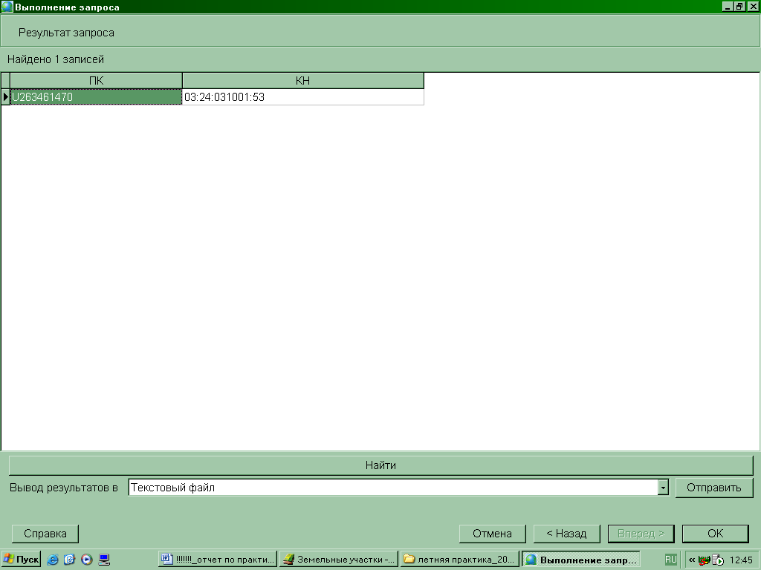Click the network tray icon

click(x=703, y=560)
